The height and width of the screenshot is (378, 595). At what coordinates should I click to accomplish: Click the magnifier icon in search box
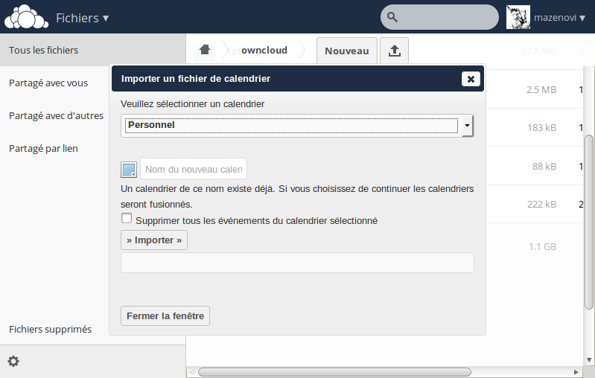point(392,17)
